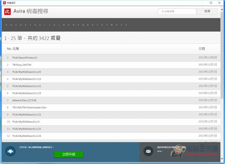Filter threats by letter J
The image size is (225, 164).
click(x=49, y=25)
